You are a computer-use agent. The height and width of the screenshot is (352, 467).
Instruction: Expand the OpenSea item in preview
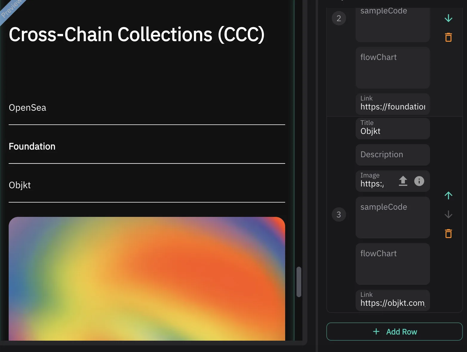pyautogui.click(x=147, y=108)
